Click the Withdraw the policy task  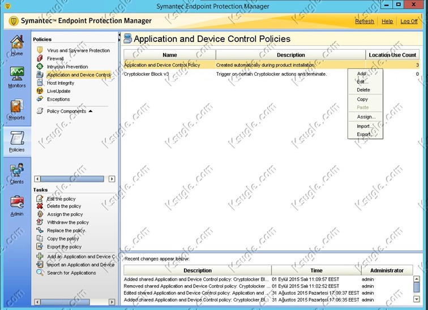click(x=68, y=222)
